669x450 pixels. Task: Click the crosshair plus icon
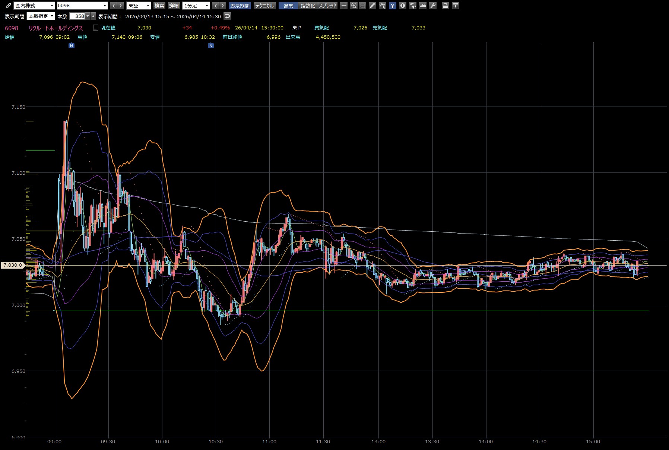(344, 6)
